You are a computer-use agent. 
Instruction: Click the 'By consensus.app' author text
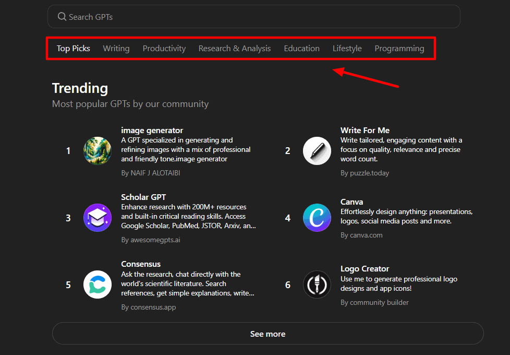(x=148, y=307)
